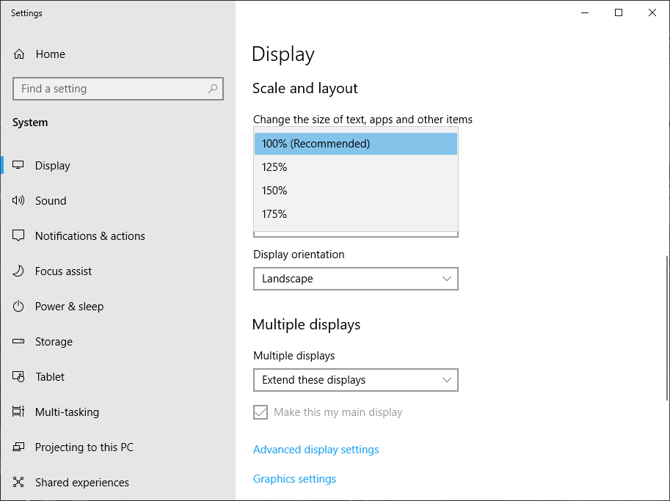Choose the 150% scale option

(355, 191)
